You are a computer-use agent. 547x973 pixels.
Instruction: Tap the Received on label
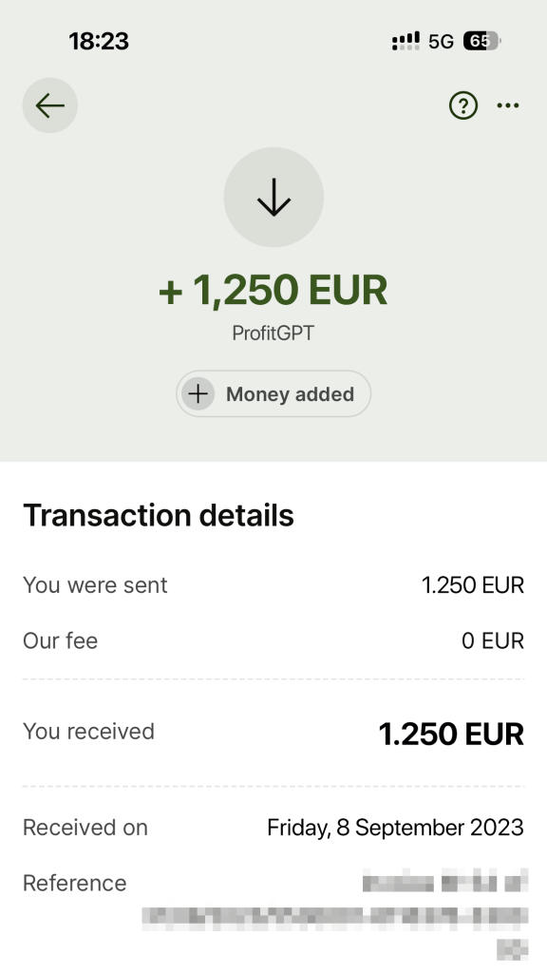pos(85,828)
